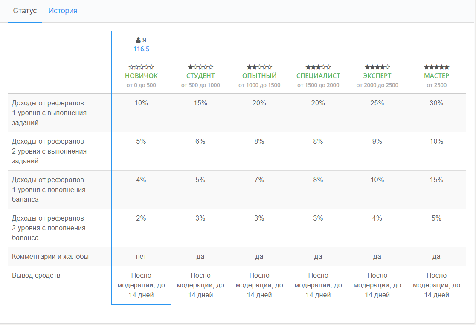Screen dimensions: 476x325
Task: Click ОПЫТНЫЙ's 'После модерации, до 14 дней'
Action: tap(259, 285)
